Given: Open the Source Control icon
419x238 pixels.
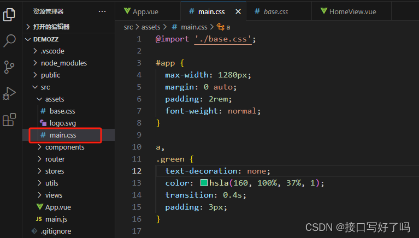Looking at the screenshot, I should pos(9,67).
